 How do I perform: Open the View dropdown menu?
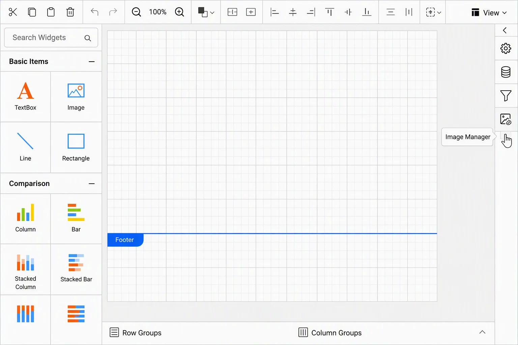coord(489,12)
